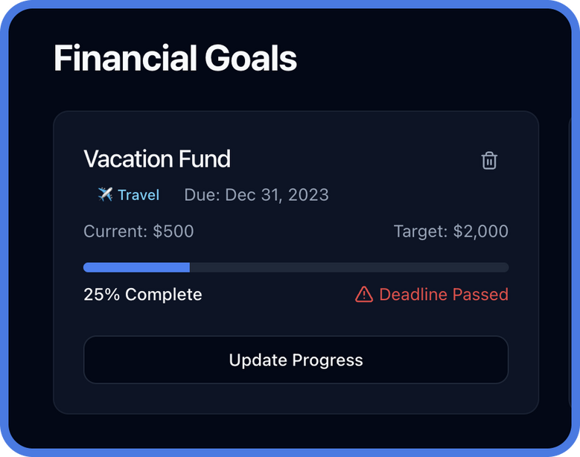Click the red warning triangle icon
This screenshot has height=457, width=580.
tap(364, 295)
